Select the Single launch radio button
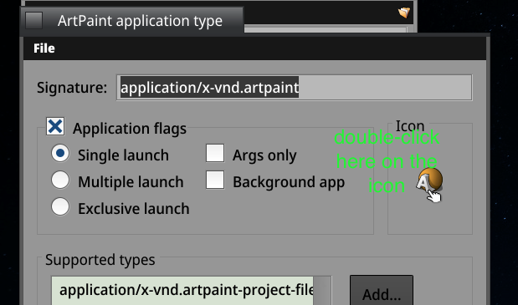This screenshot has height=305, width=518. [60, 153]
